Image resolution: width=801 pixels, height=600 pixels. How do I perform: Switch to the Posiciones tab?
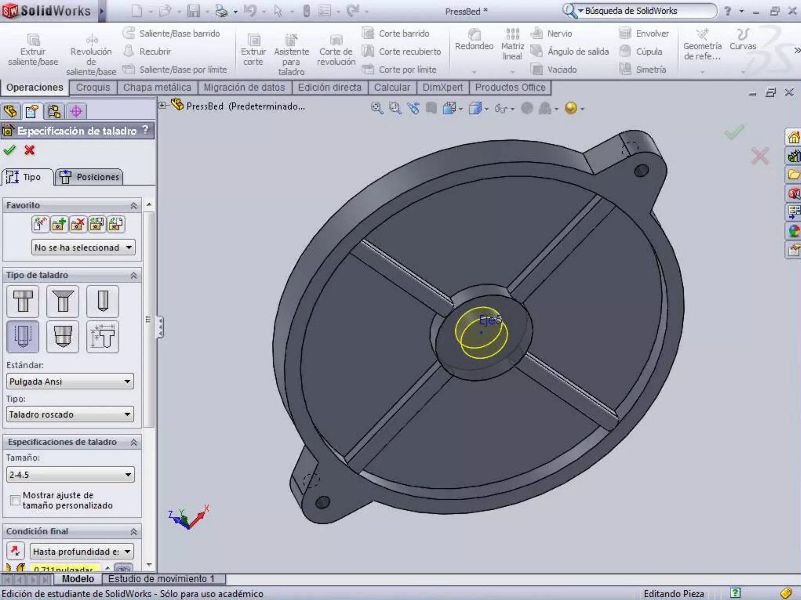click(89, 177)
